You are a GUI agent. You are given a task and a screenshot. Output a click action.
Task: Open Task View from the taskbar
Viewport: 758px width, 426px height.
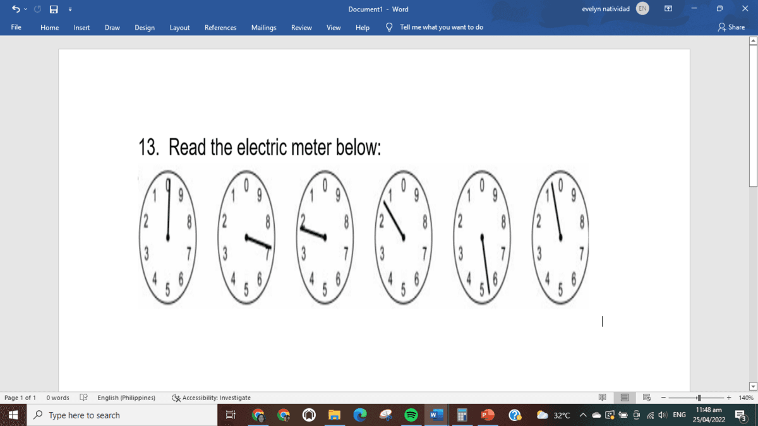(x=231, y=415)
